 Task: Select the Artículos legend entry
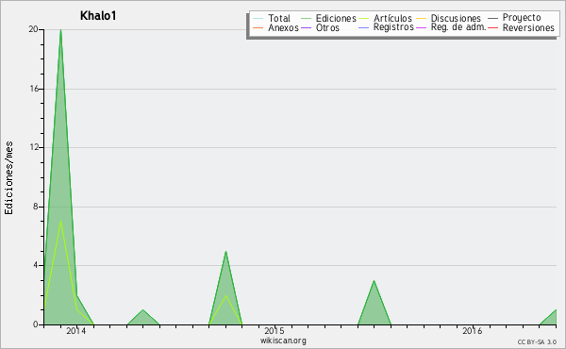[392, 18]
